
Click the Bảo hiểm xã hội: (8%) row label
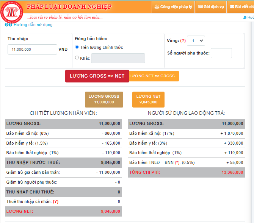point(28,133)
